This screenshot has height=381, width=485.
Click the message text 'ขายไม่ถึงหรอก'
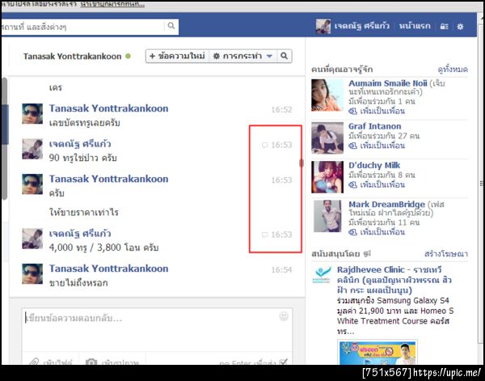pyautogui.click(x=78, y=283)
